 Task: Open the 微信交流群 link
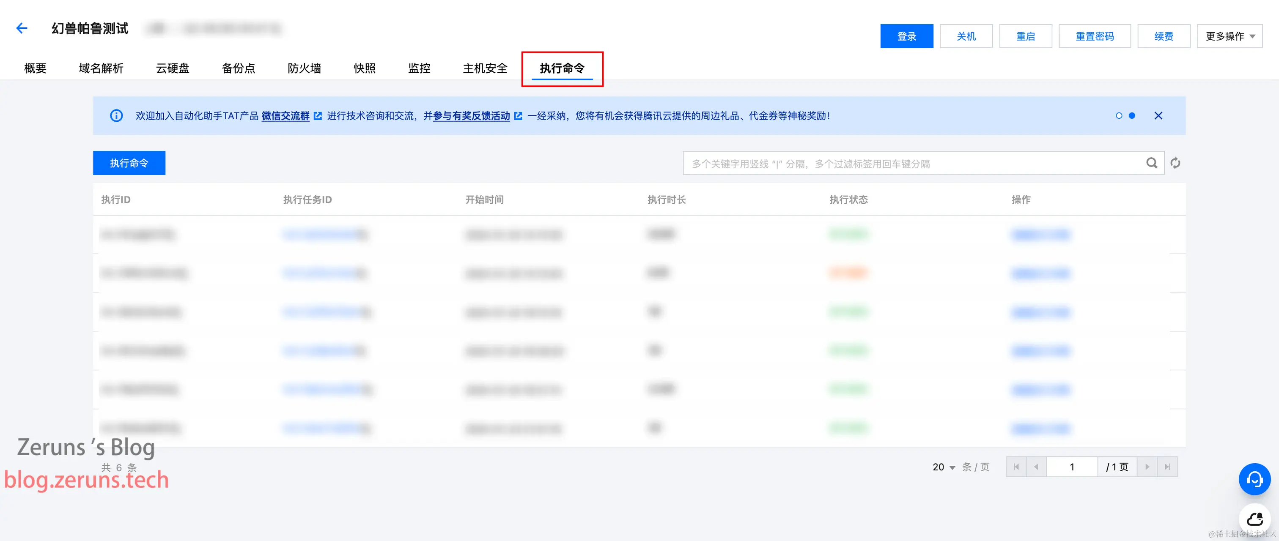pyautogui.click(x=285, y=116)
